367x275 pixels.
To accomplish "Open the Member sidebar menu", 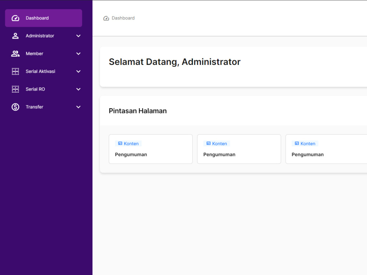I will [44, 54].
